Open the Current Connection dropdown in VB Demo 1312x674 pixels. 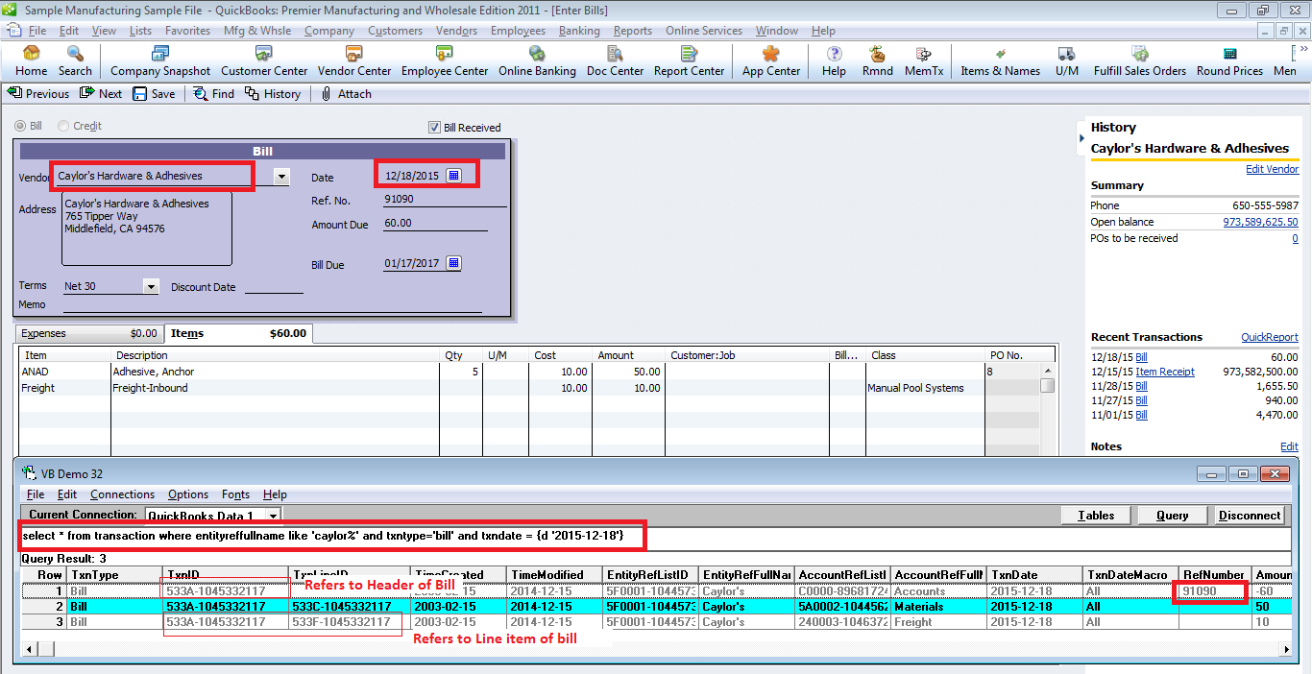point(274,516)
